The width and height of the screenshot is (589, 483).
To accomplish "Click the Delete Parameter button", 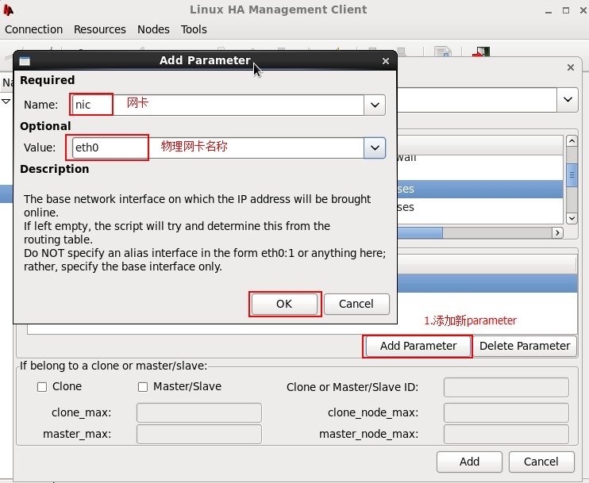I will 525,346.
